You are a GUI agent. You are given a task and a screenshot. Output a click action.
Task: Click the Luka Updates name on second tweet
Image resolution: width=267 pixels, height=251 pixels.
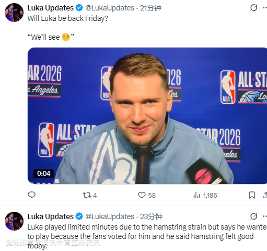click(51, 216)
